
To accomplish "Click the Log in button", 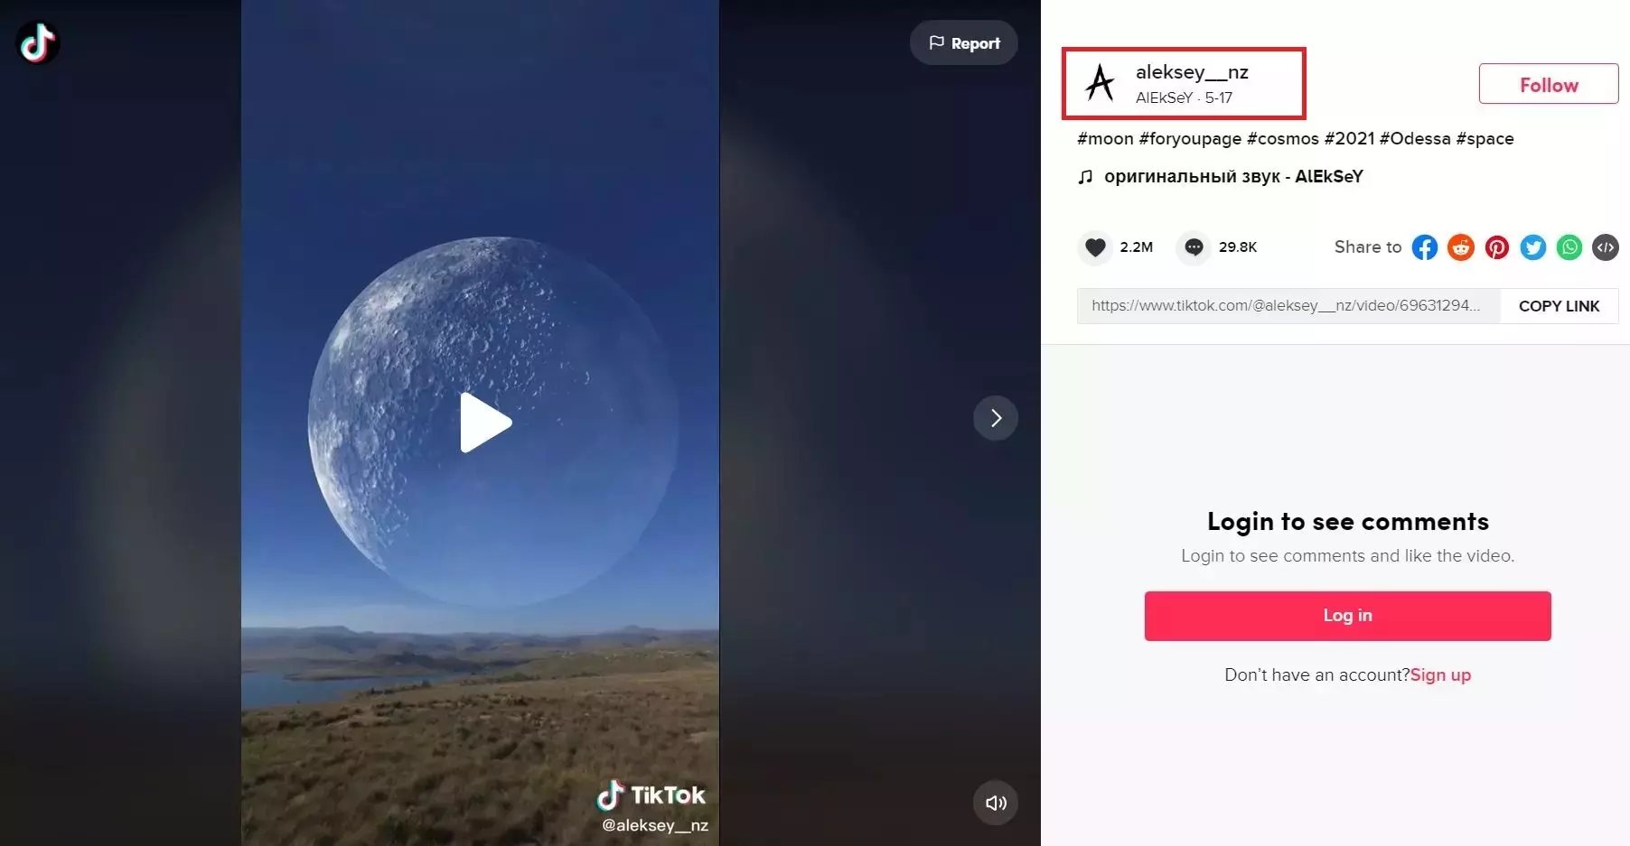I will 1347,616.
